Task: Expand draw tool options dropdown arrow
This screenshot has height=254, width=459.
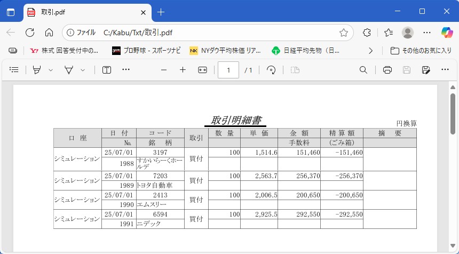Action: [x=83, y=70]
